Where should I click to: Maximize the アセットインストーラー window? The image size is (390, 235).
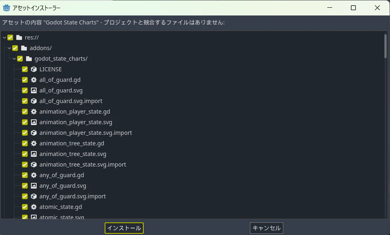click(353, 8)
